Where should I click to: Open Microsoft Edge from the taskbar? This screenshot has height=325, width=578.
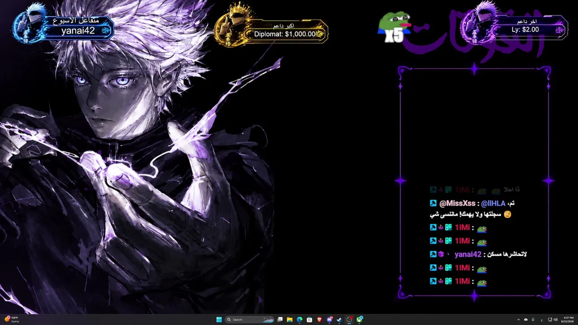click(x=299, y=320)
